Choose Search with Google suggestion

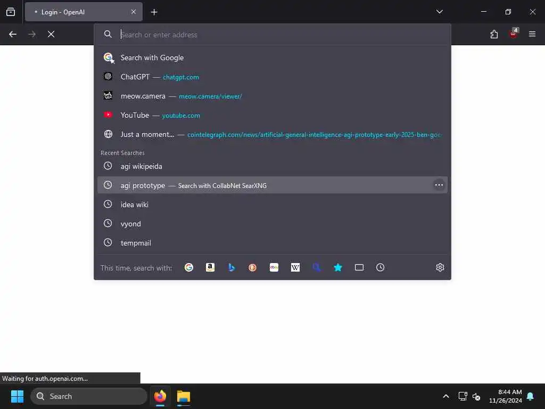(272, 58)
